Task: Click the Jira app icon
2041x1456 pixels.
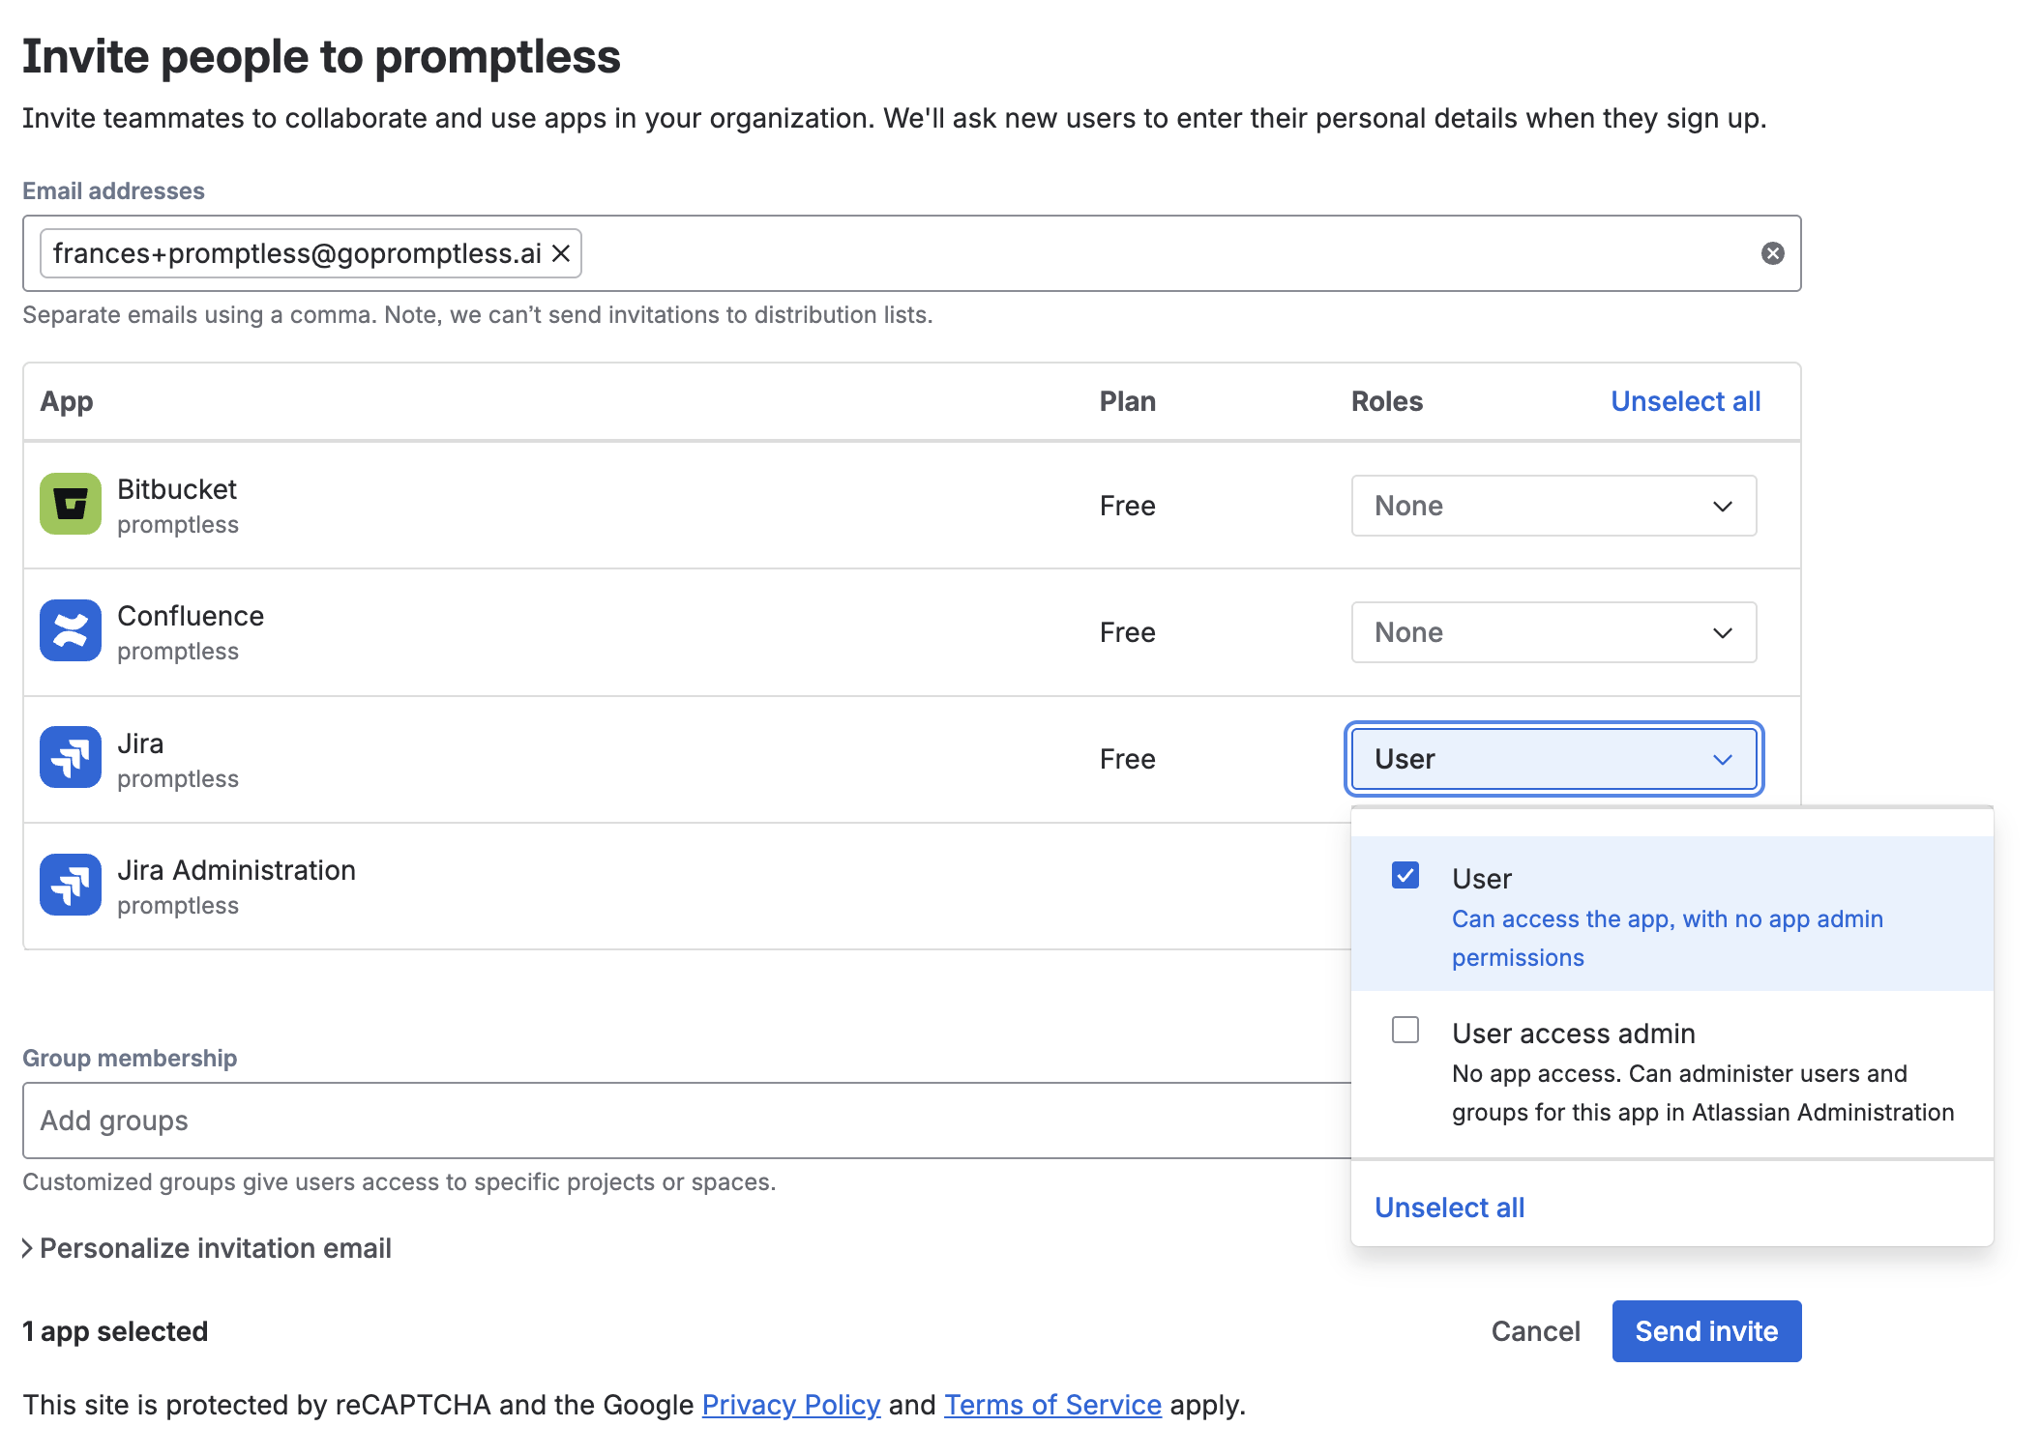Action: pyautogui.click(x=69, y=757)
